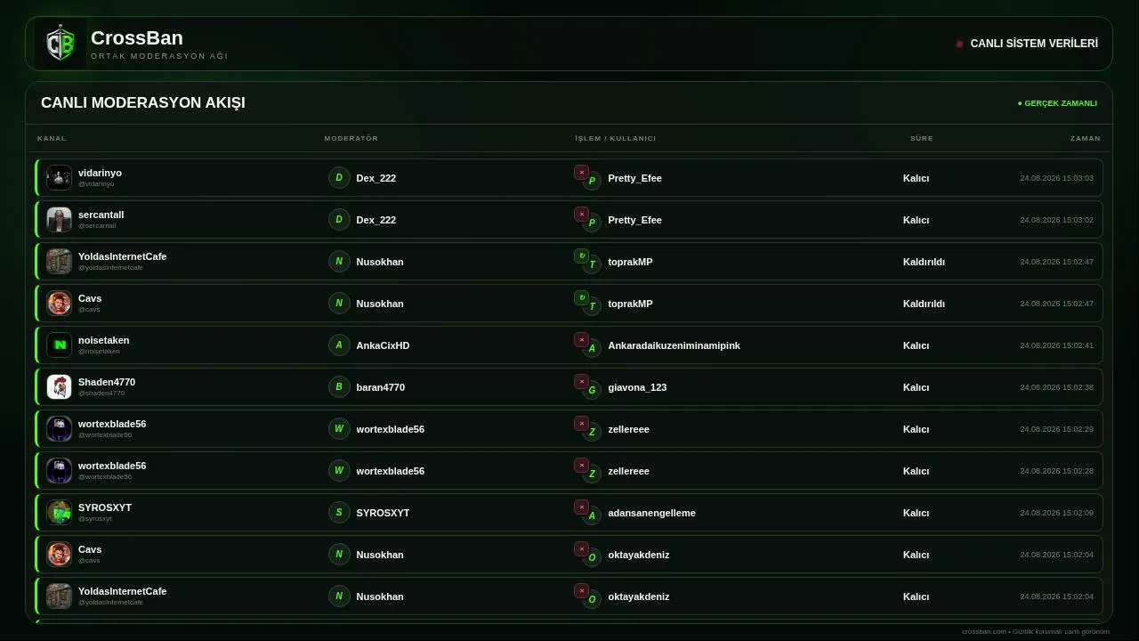
Task: Open vidarinyo channel avatar
Action: [x=59, y=177]
